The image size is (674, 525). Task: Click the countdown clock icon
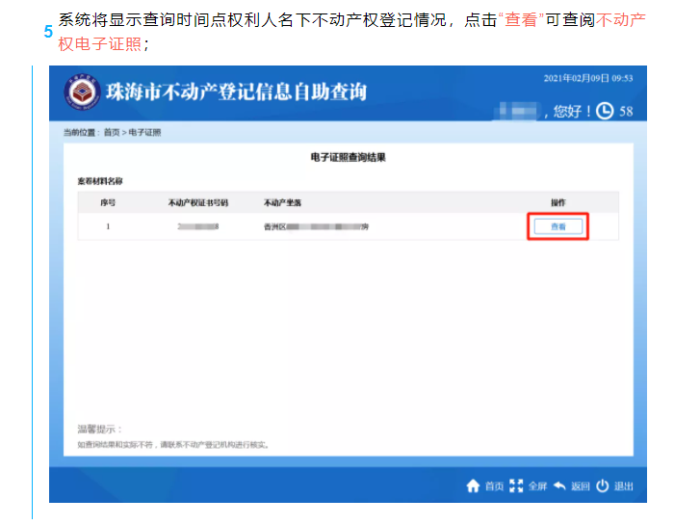pyautogui.click(x=605, y=111)
